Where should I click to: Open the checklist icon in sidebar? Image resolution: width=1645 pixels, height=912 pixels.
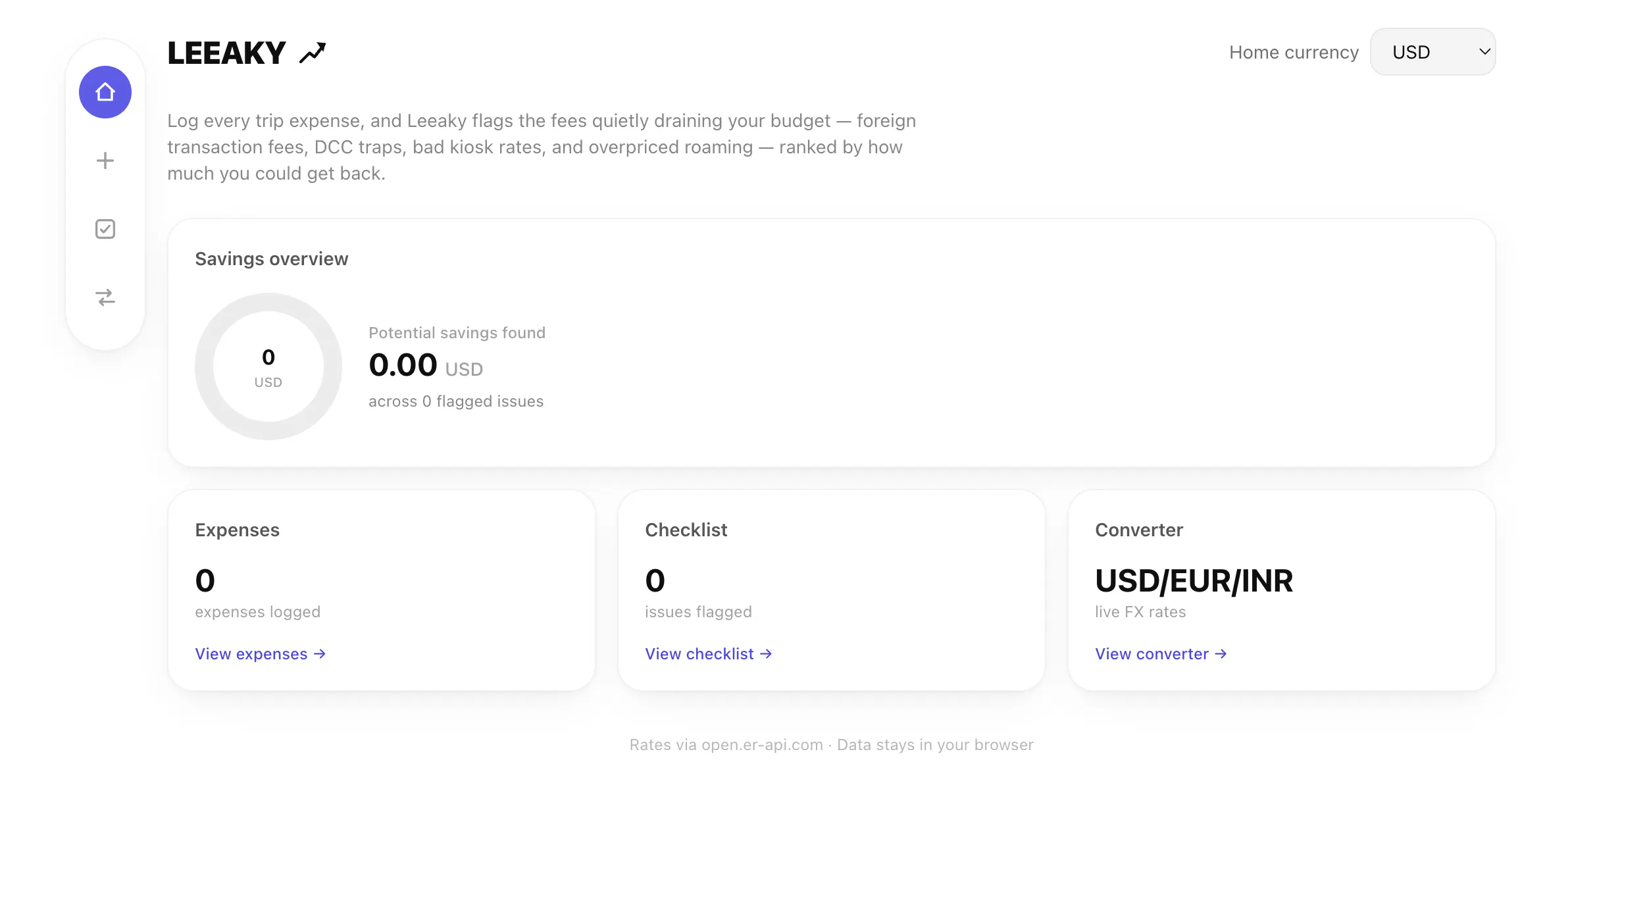(x=105, y=229)
